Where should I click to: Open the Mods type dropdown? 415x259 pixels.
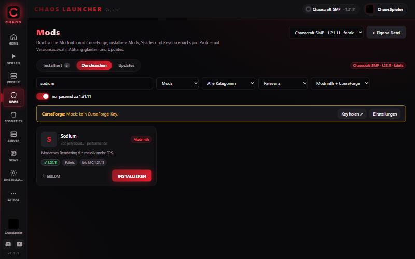pyautogui.click(x=177, y=83)
